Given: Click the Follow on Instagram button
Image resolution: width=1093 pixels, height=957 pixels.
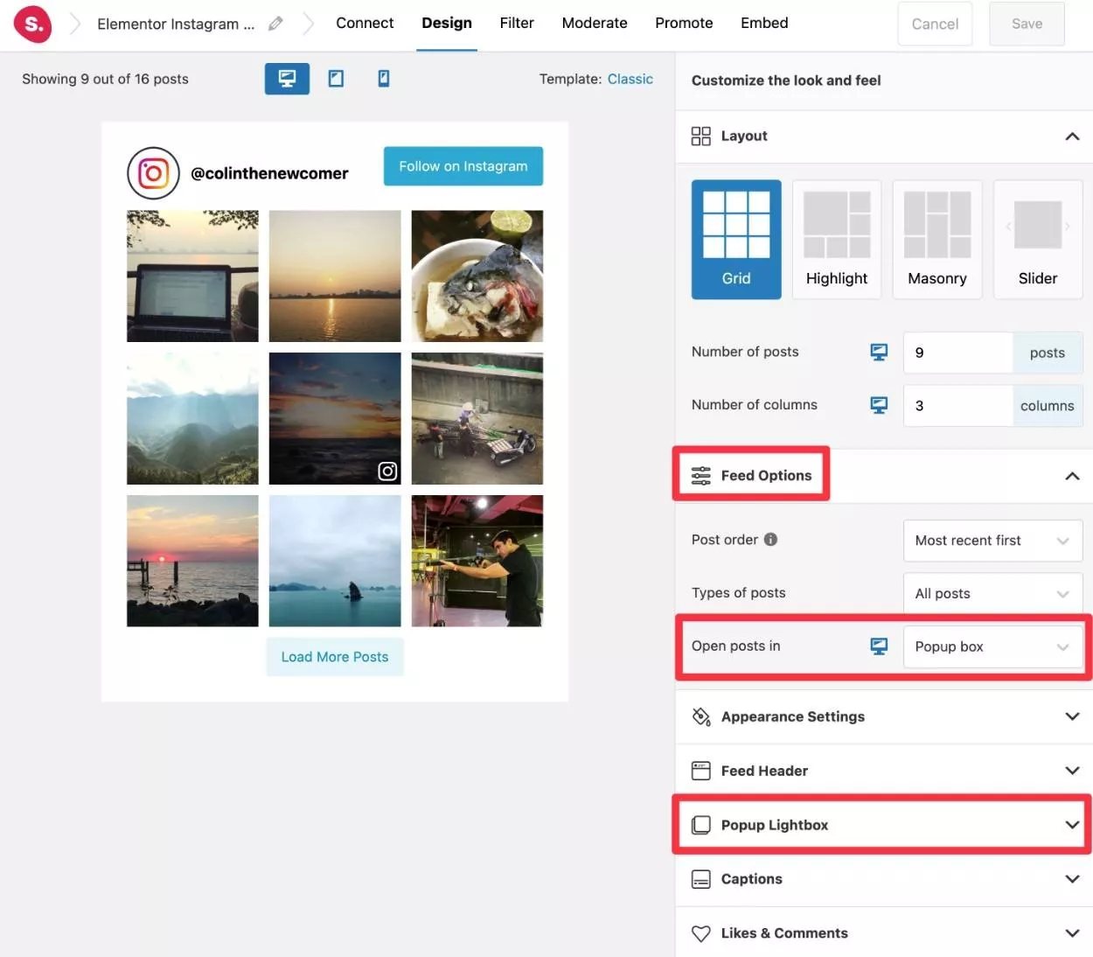Looking at the screenshot, I should click(x=463, y=166).
